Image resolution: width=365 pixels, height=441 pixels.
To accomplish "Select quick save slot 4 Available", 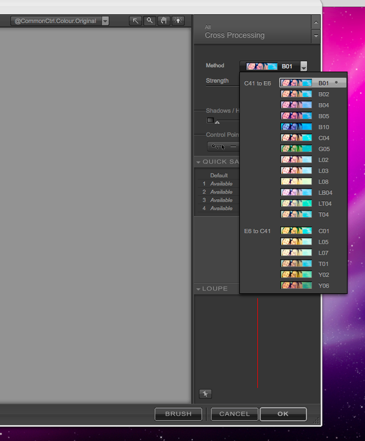I will (217, 208).
